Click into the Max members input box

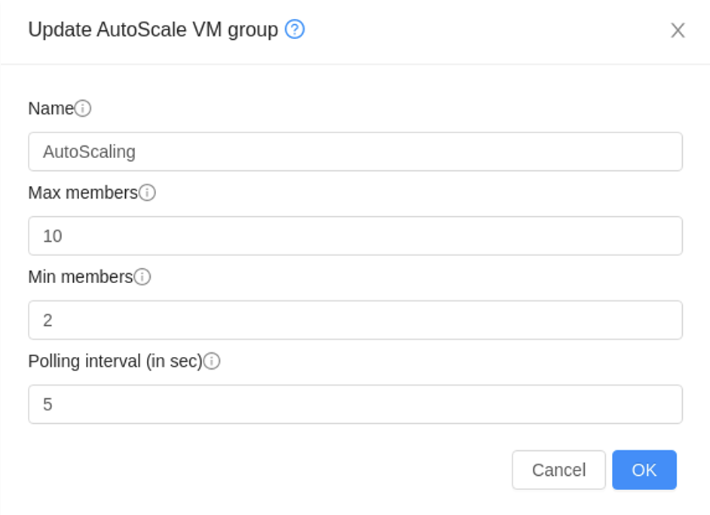click(356, 236)
